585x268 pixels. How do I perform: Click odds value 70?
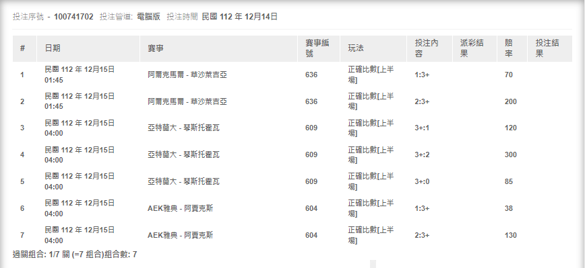point(509,75)
